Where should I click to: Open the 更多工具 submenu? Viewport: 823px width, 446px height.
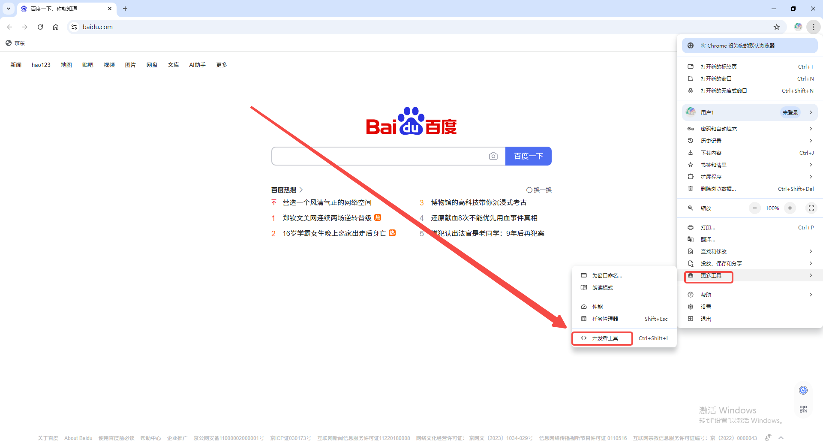[750, 275]
